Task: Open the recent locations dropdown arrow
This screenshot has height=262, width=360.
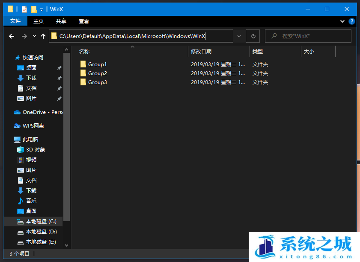Action: pyautogui.click(x=34, y=36)
